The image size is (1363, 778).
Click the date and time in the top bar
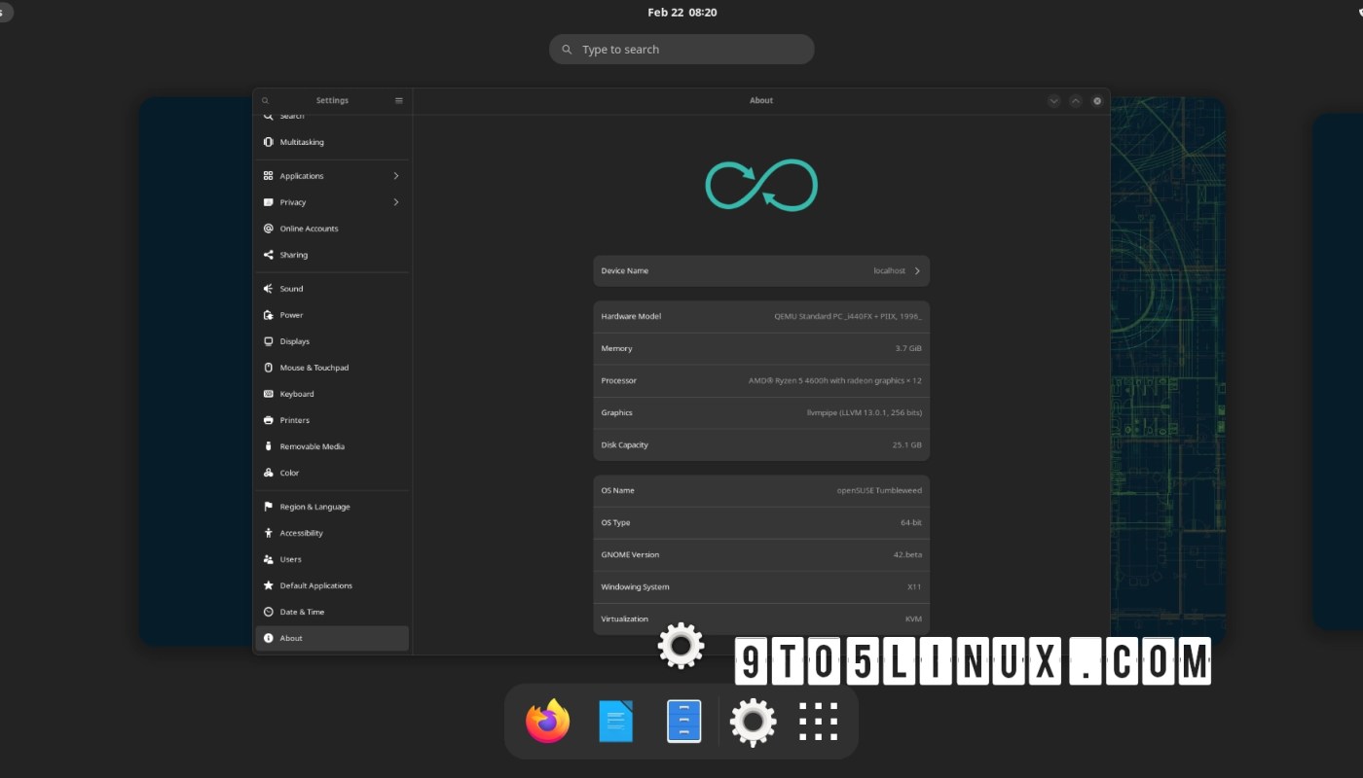click(x=681, y=13)
